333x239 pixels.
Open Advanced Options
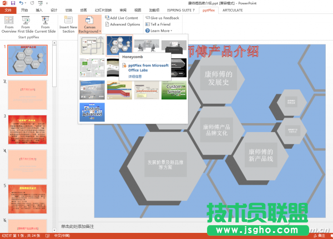click(124, 24)
